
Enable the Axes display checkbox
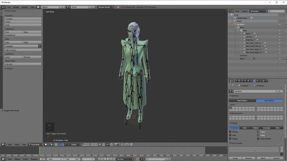(230, 135)
